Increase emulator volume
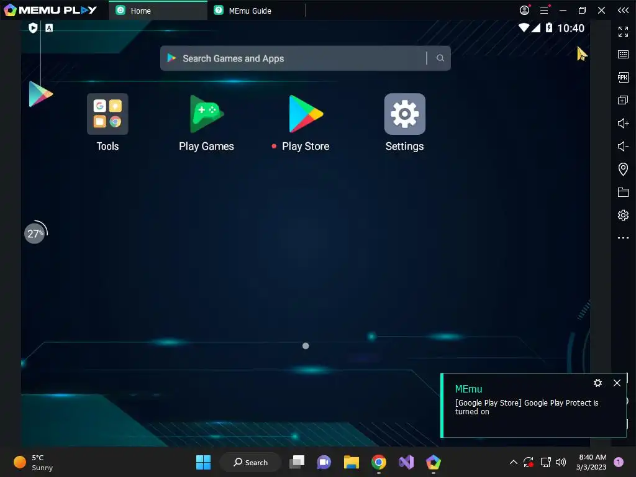636x477 pixels. coord(623,124)
